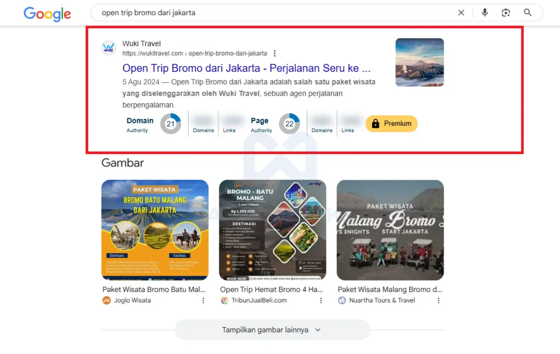Open options menu for TribunJualBeli.com image
The height and width of the screenshot is (354, 560).
pyautogui.click(x=321, y=300)
